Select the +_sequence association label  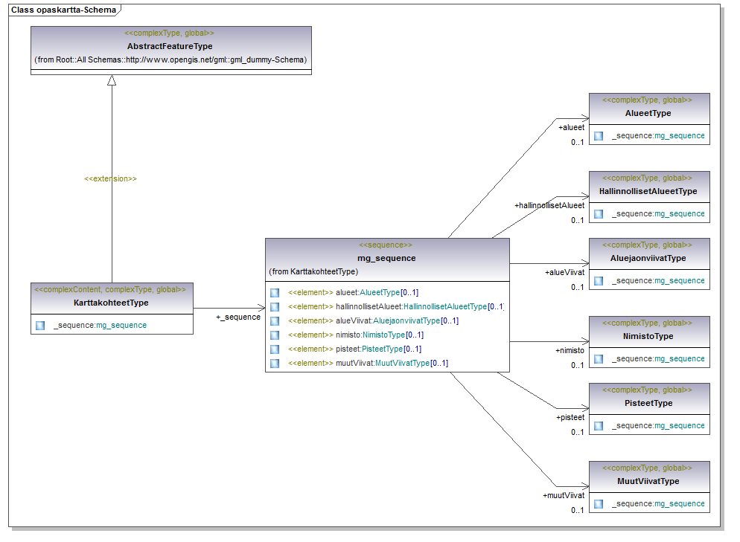point(237,317)
